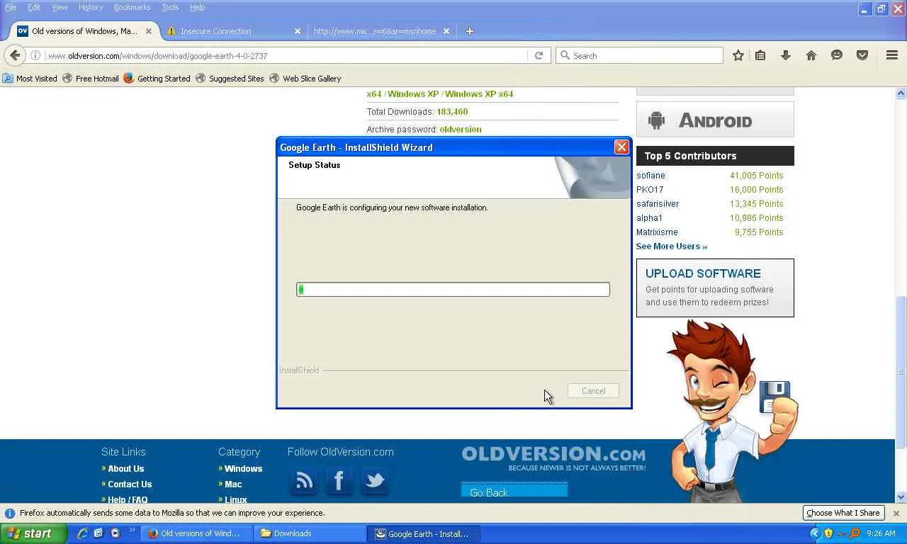Launch Internet Explorer from quick launch
The width and height of the screenshot is (907, 544).
(x=83, y=533)
